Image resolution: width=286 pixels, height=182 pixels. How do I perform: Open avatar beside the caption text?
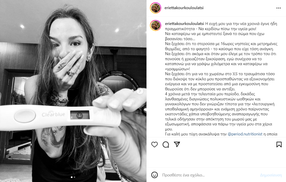(x=155, y=25)
